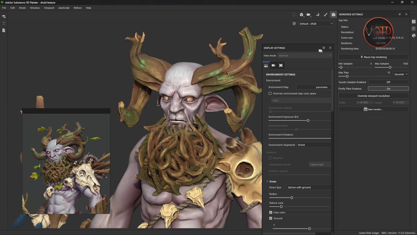Click the Environment Rotation slider bar
Image resolution: width=417 pixels, height=235 pixels.
[300, 138]
